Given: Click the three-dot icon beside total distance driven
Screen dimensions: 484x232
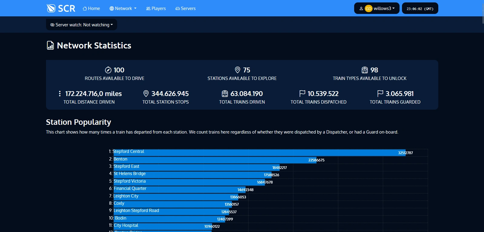Looking at the screenshot, I should coord(60,94).
